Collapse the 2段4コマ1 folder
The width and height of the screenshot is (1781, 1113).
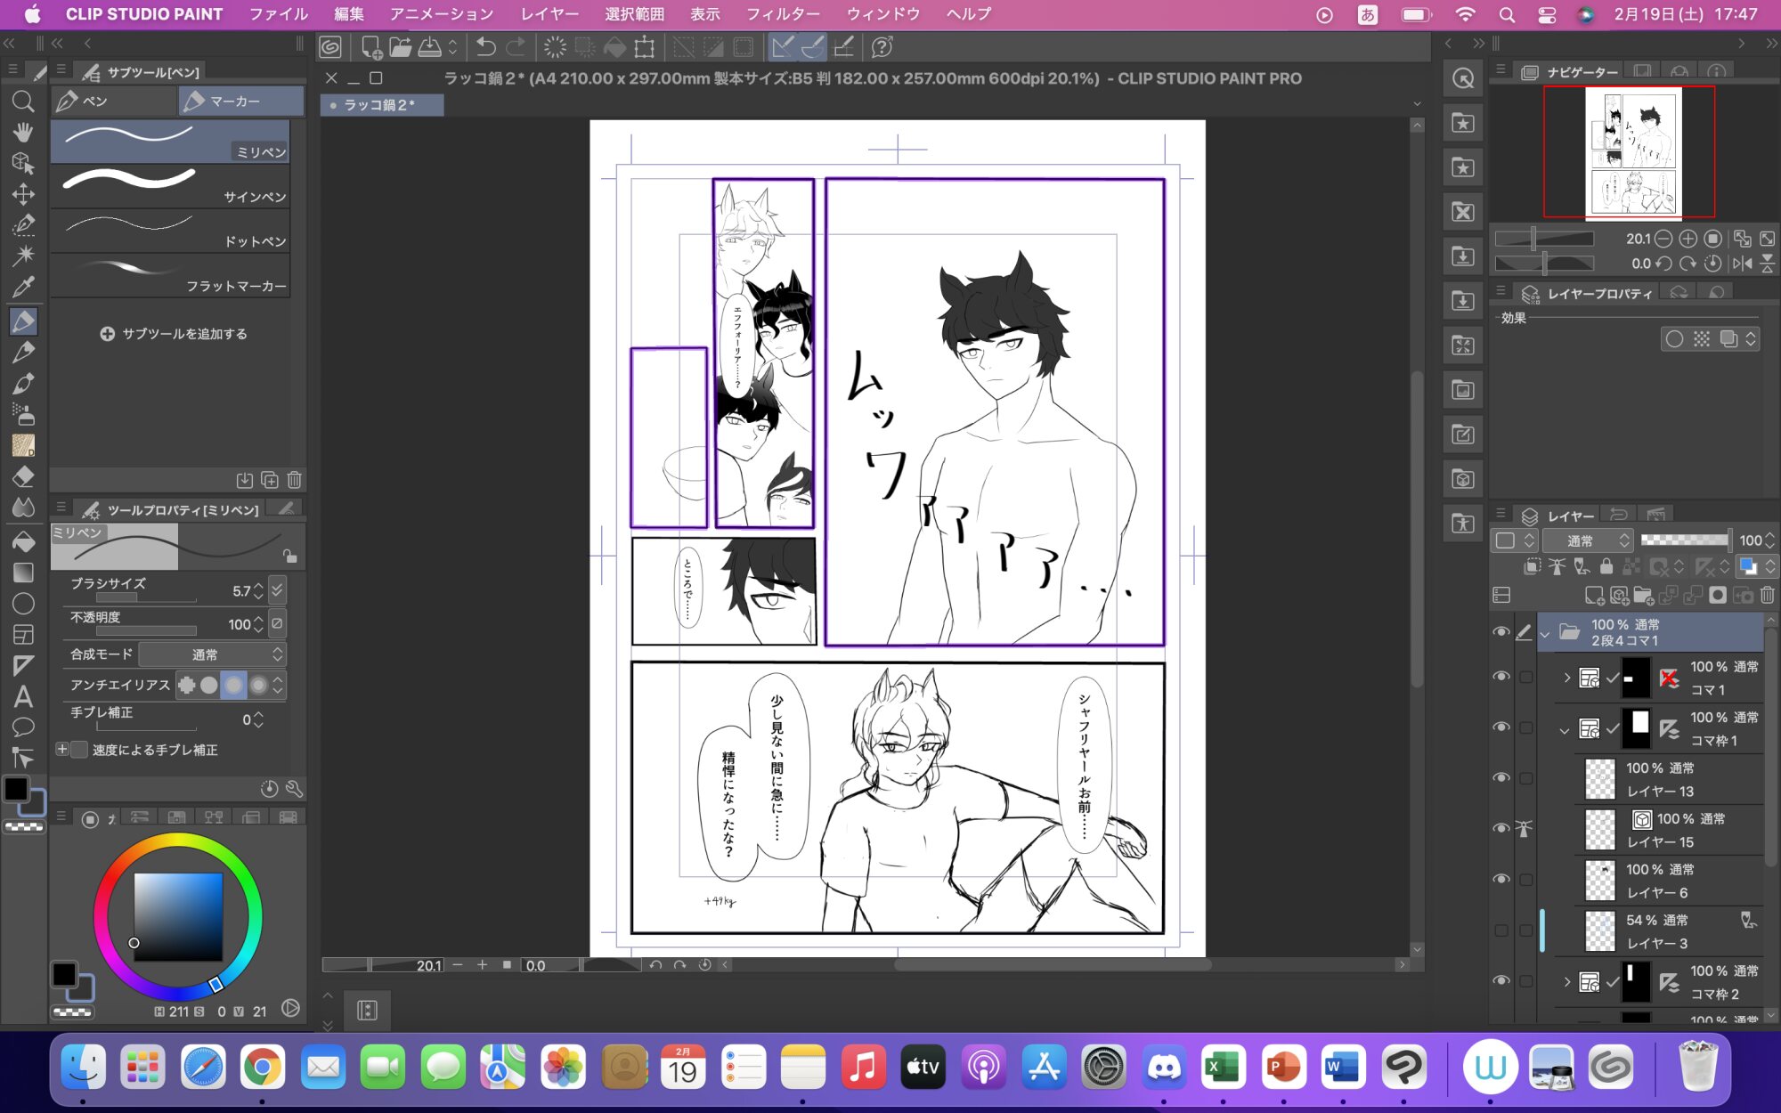pos(1545,634)
